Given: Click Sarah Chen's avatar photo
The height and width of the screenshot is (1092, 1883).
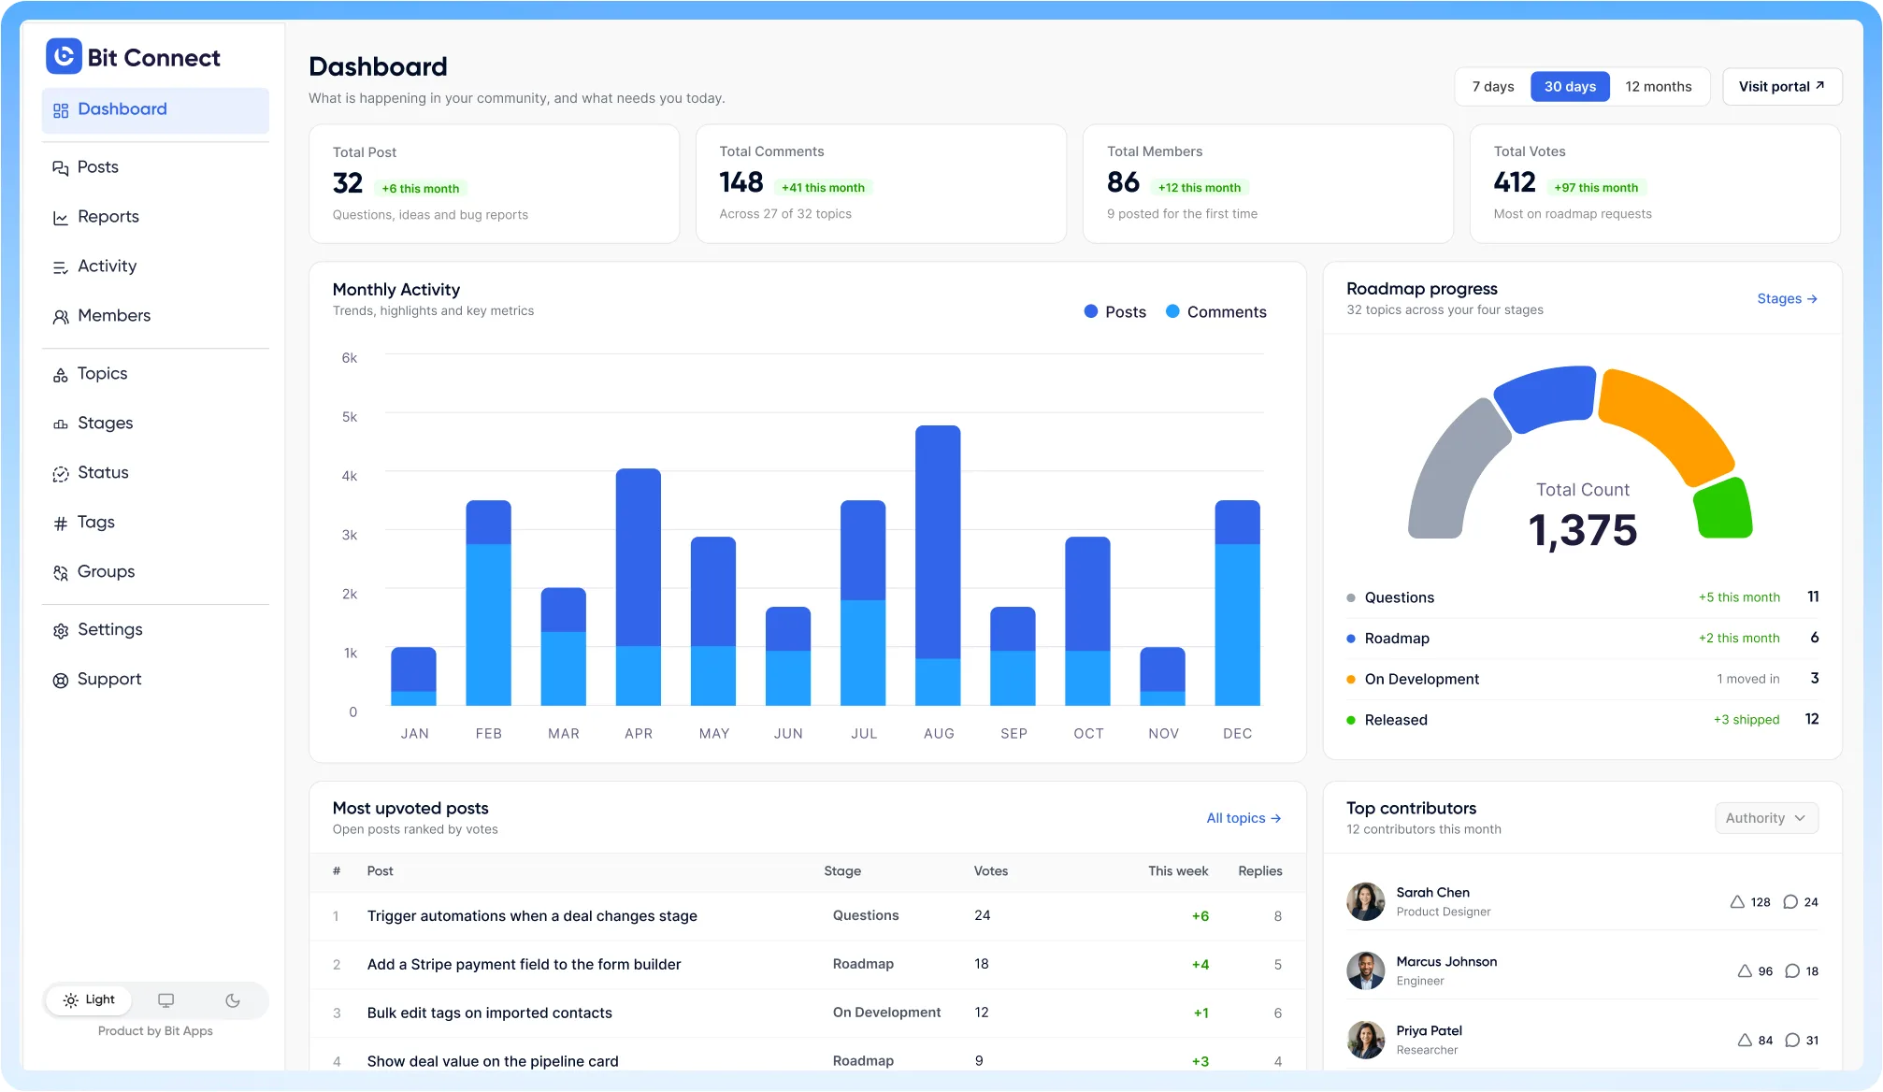Looking at the screenshot, I should [x=1365, y=902].
